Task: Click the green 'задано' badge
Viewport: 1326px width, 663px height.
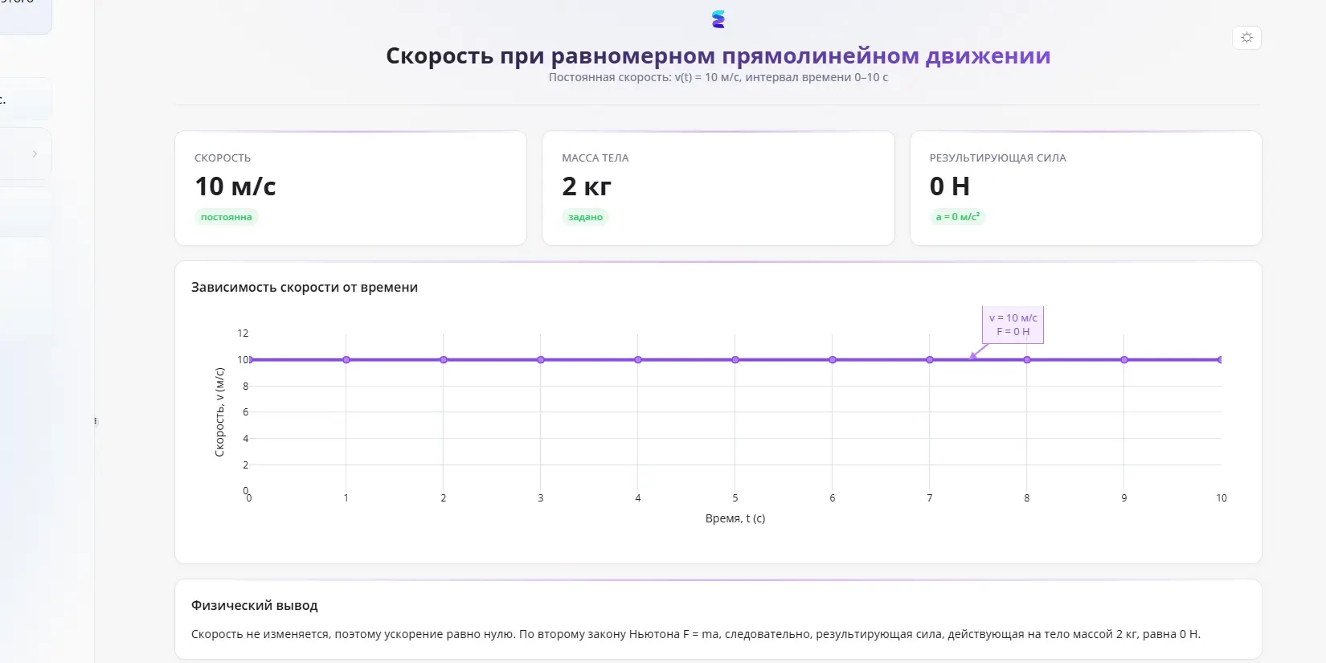Action: pos(586,217)
